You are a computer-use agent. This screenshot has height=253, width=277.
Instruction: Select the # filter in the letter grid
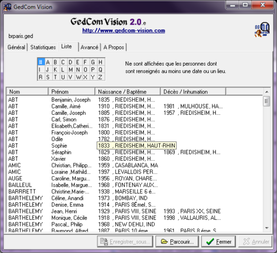(41, 62)
